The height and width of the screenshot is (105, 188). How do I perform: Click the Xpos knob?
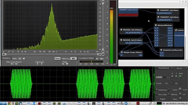coord(180,98)
